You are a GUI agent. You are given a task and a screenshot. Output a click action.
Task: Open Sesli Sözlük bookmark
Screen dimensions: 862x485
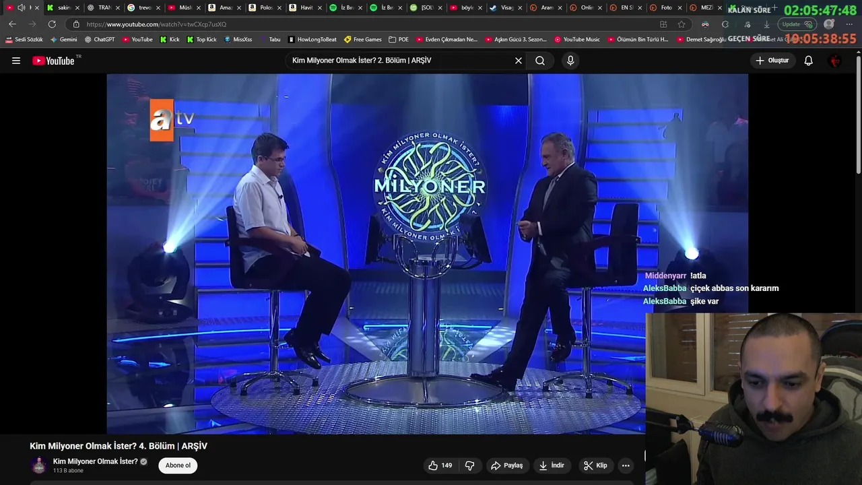coord(24,40)
